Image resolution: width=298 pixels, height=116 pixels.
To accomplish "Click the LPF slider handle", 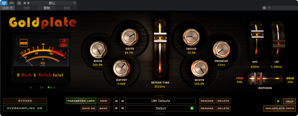I will [279, 43].
